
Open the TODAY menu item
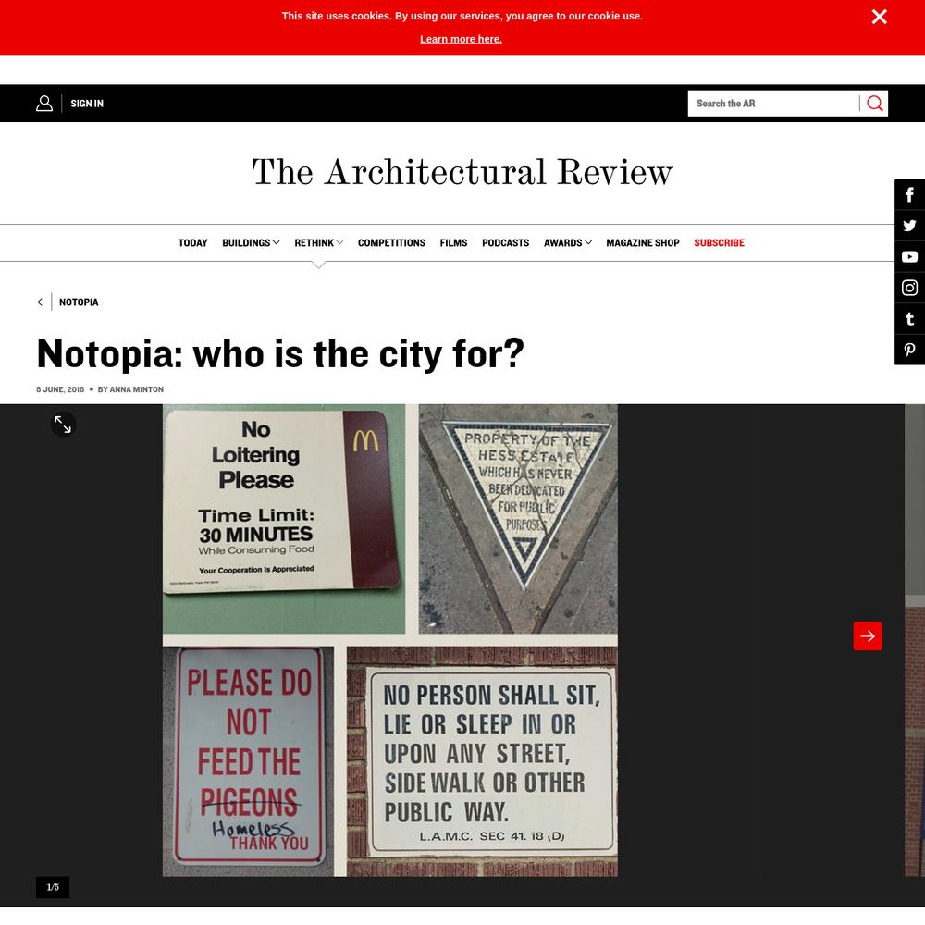(193, 243)
